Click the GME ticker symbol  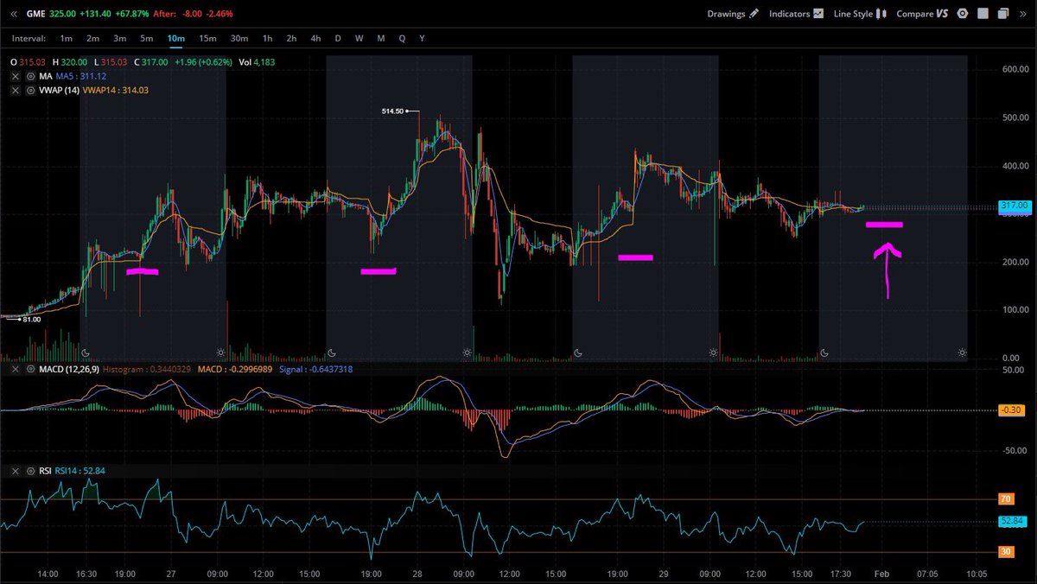click(36, 14)
